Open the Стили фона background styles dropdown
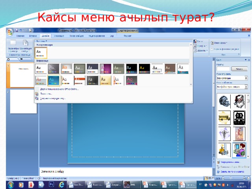The height and width of the screenshot is (189, 252). pyautogui.click(x=219, y=43)
